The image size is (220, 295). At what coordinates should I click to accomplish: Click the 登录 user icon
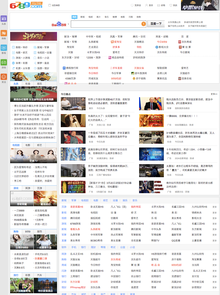pyautogui.click(x=146, y=5)
